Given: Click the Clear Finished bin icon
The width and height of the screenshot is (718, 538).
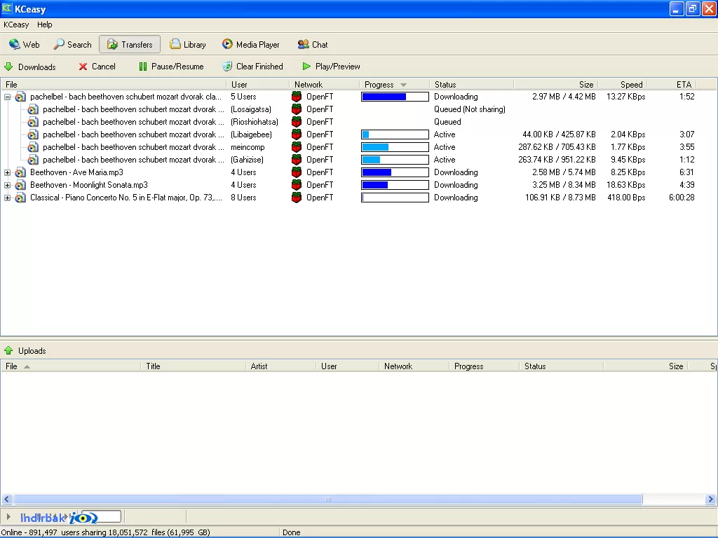Looking at the screenshot, I should tap(227, 67).
